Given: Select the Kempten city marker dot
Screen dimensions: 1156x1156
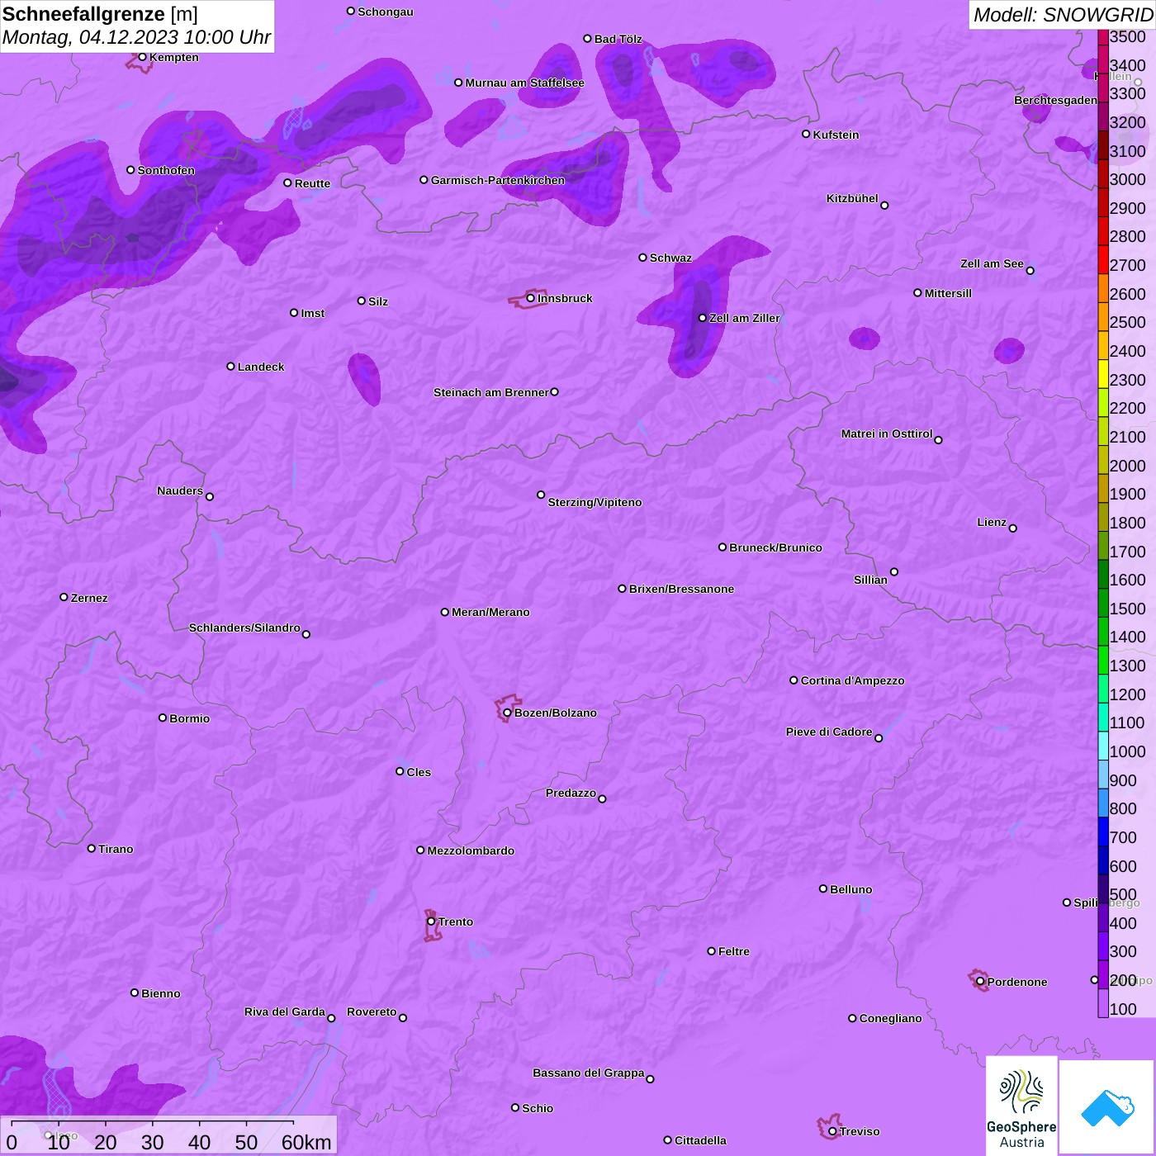Looking at the screenshot, I should click(x=142, y=57).
